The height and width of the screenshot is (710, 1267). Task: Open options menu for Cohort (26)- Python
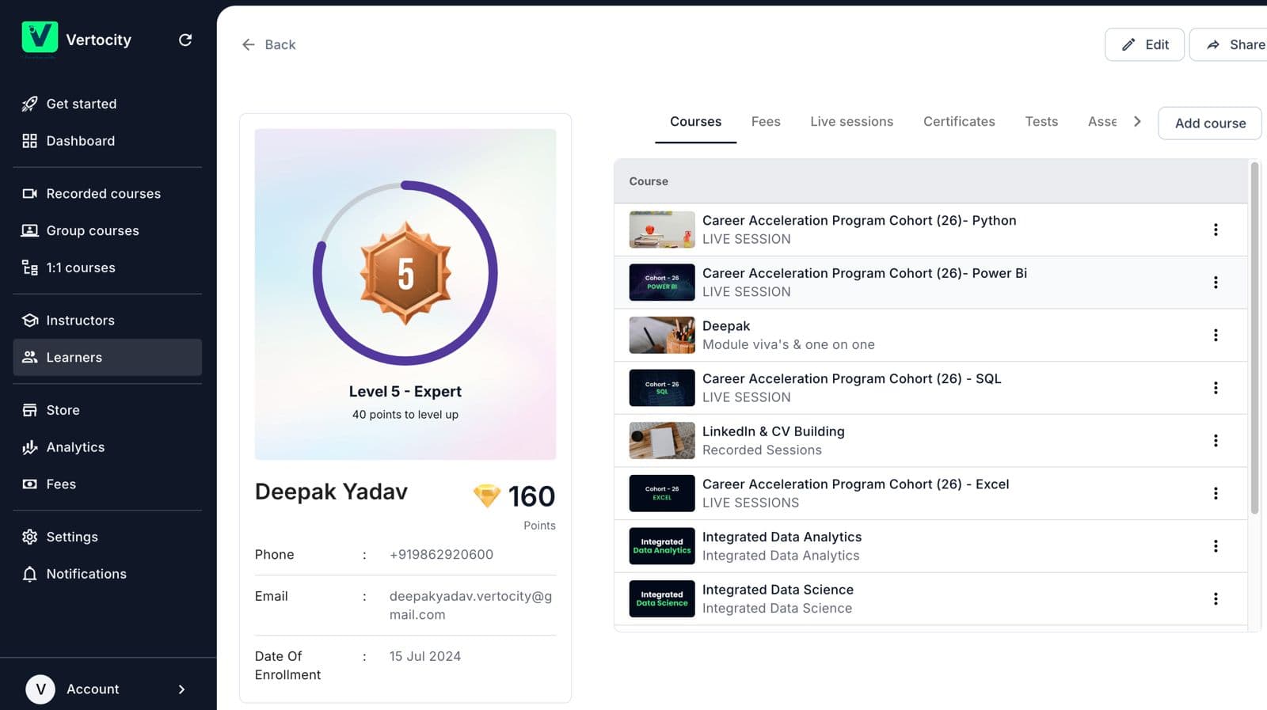[x=1216, y=230]
